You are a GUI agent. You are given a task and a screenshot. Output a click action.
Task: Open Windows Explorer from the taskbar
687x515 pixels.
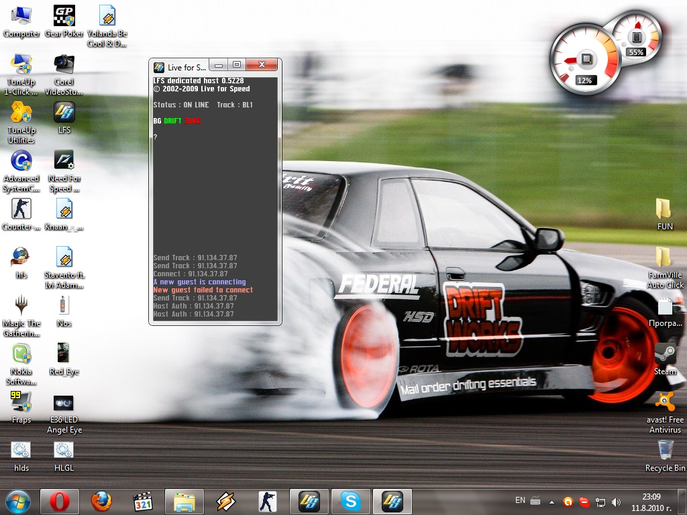pyautogui.click(x=184, y=502)
